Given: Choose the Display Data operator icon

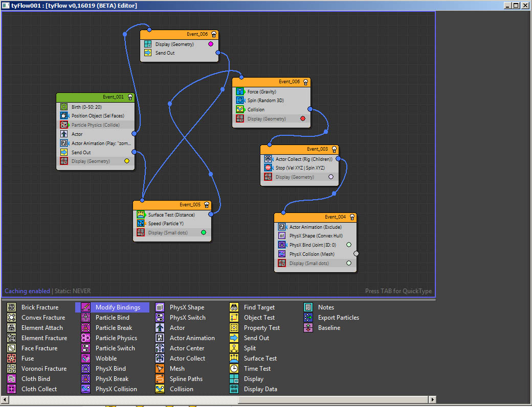Looking at the screenshot, I should tap(234, 389).
